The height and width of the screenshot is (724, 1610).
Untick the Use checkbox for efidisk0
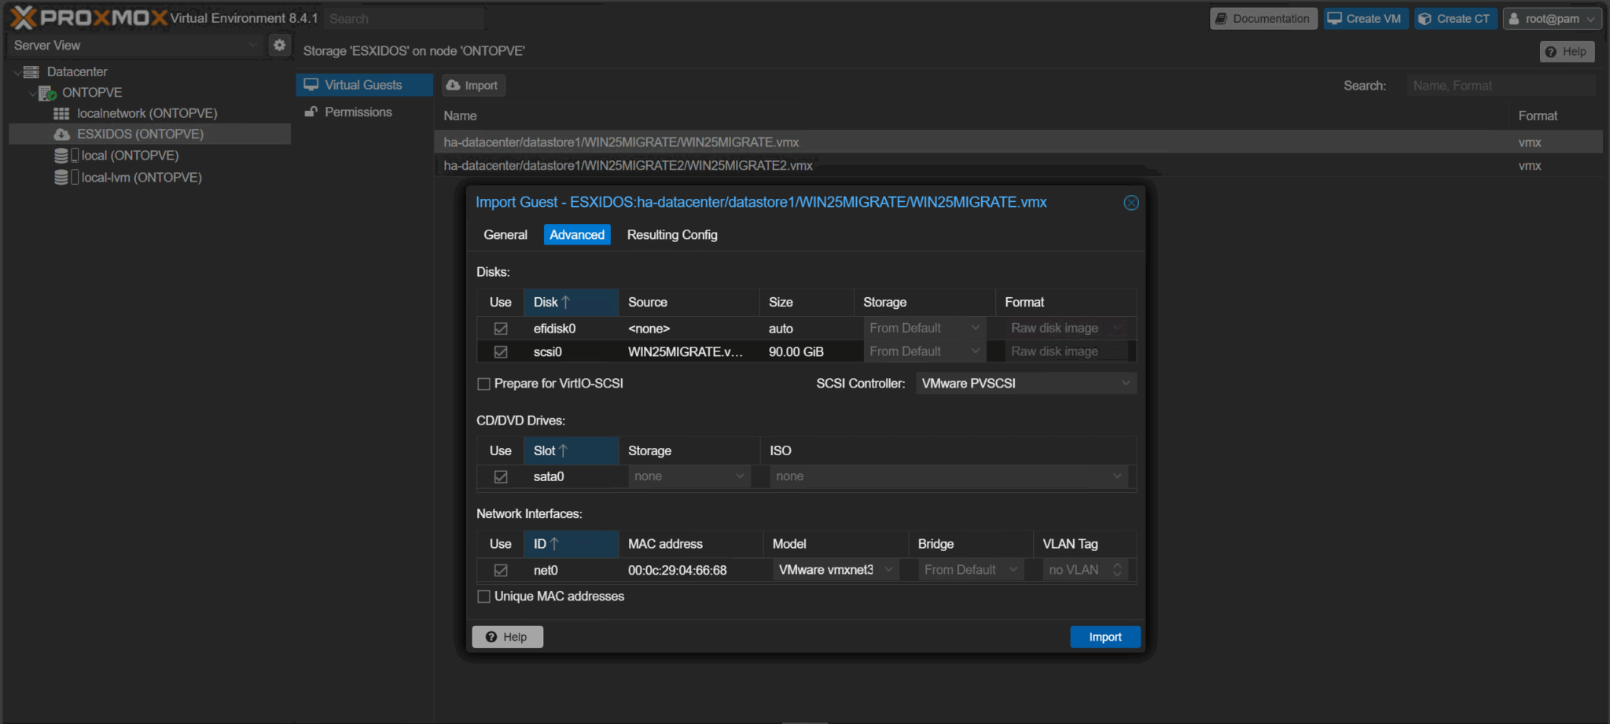[x=501, y=329]
